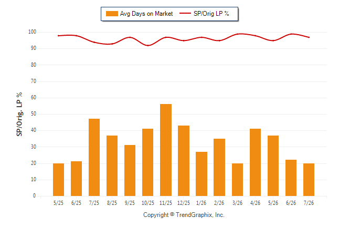Click the orange Avg Days on Market legend swatch
Viewport: 339px width, 228px height.
click(x=112, y=14)
